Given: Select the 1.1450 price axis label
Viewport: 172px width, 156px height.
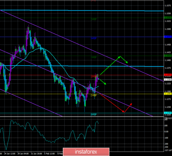Looking at the screenshot, I should coord(168,45).
